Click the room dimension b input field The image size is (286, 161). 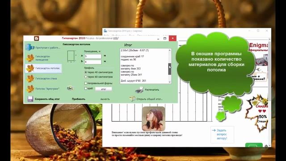pos(93,62)
